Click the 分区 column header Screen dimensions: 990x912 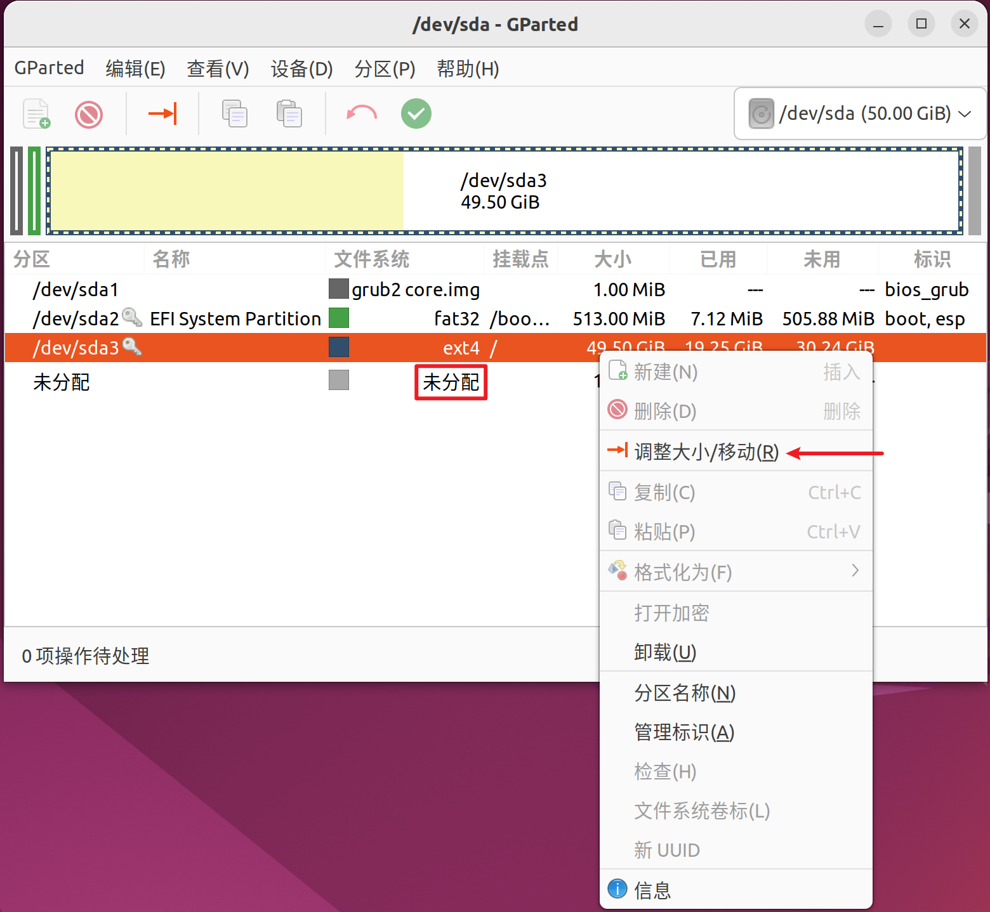pos(75,259)
